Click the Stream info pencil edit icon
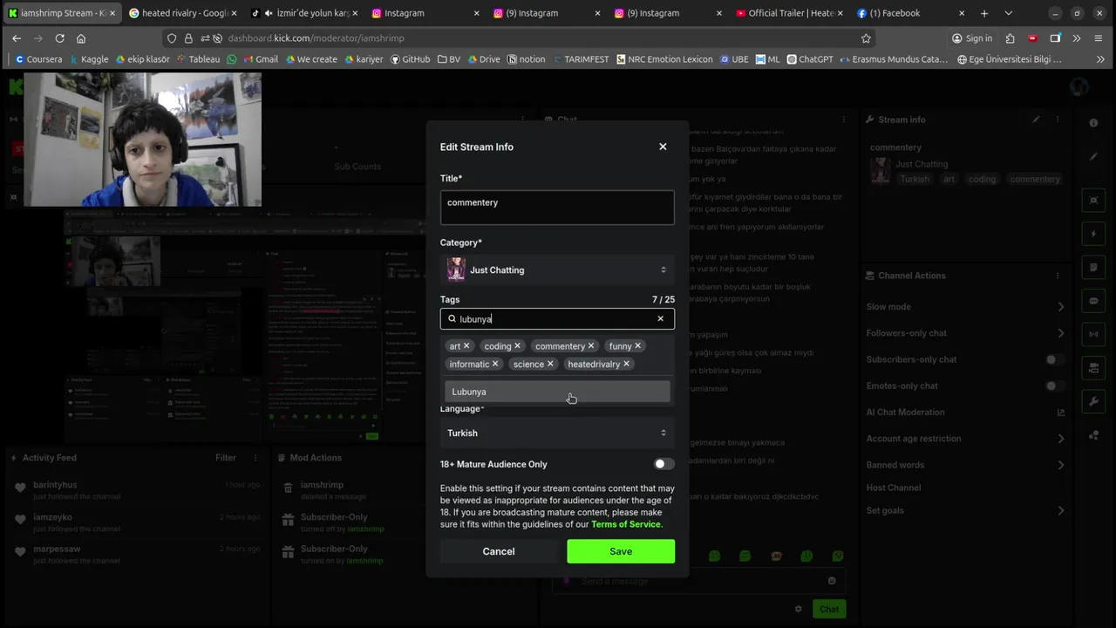The image size is (1116, 628). (1036, 119)
